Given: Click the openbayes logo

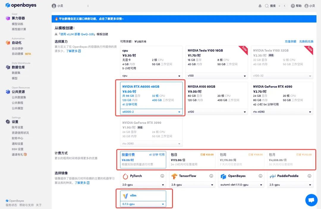Looking at the screenshot, I should click(x=21, y=5).
